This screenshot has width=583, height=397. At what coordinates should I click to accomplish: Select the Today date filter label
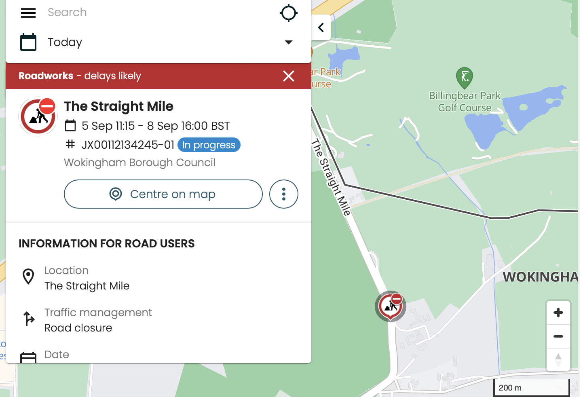coord(65,42)
